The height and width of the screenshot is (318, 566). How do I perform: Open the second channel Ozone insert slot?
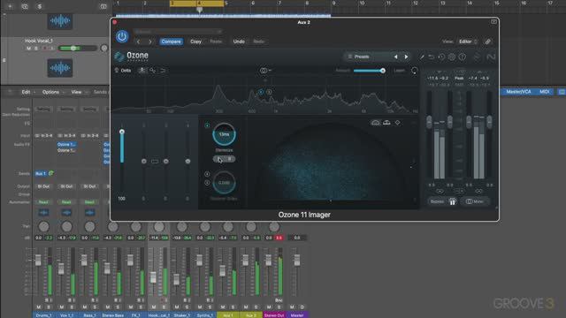(66, 144)
